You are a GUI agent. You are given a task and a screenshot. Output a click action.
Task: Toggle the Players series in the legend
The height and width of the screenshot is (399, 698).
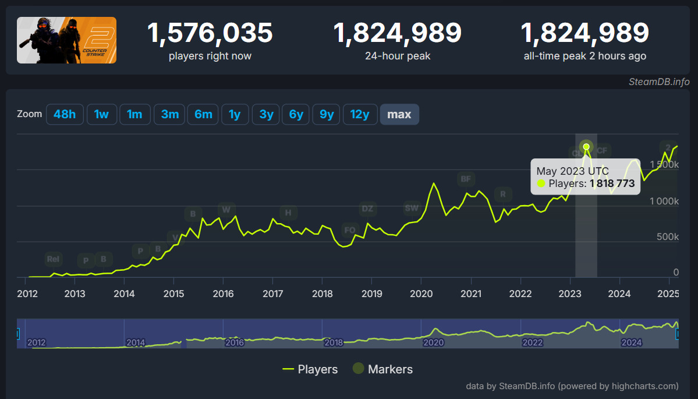[317, 369]
